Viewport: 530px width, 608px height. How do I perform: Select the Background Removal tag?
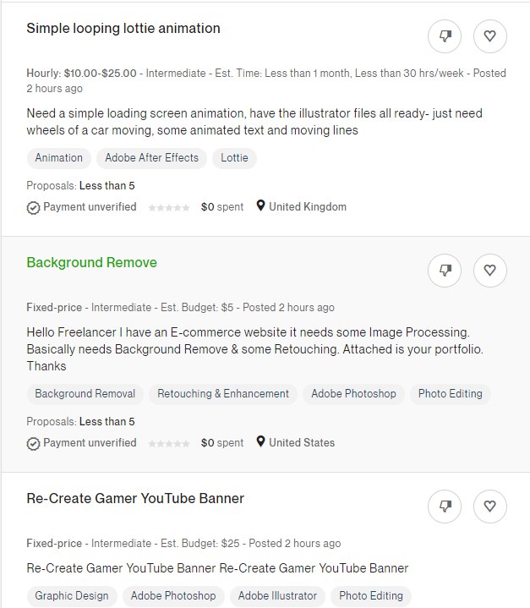tap(85, 394)
